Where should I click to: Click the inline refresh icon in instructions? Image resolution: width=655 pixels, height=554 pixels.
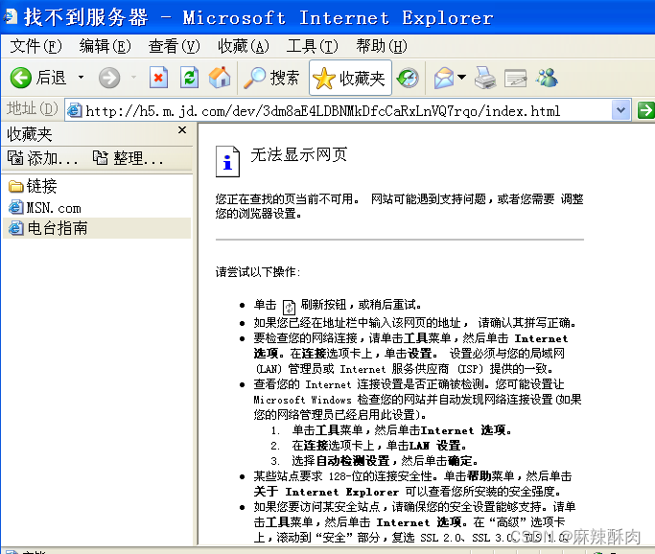click(289, 308)
